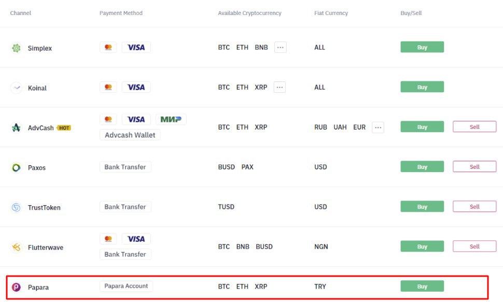The image size is (503, 302).
Task: Select the Papara Account payment method tag
Action: coord(126,286)
